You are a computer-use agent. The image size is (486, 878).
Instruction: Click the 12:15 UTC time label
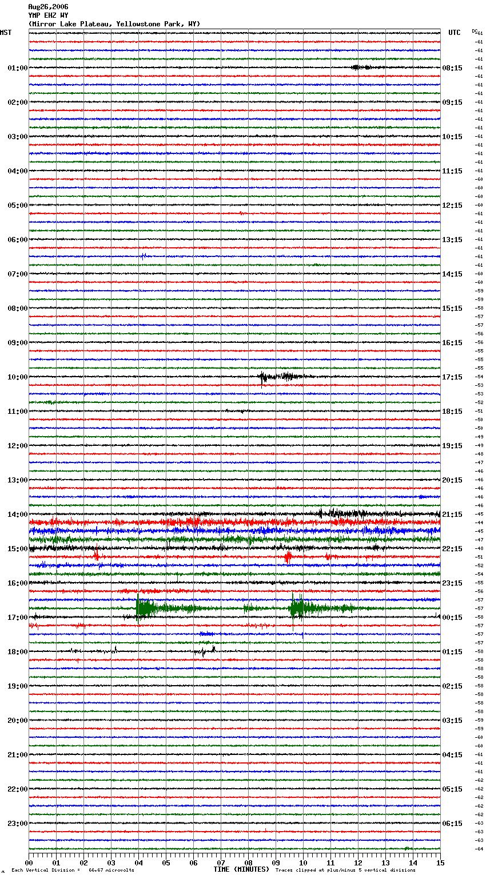pyautogui.click(x=452, y=205)
